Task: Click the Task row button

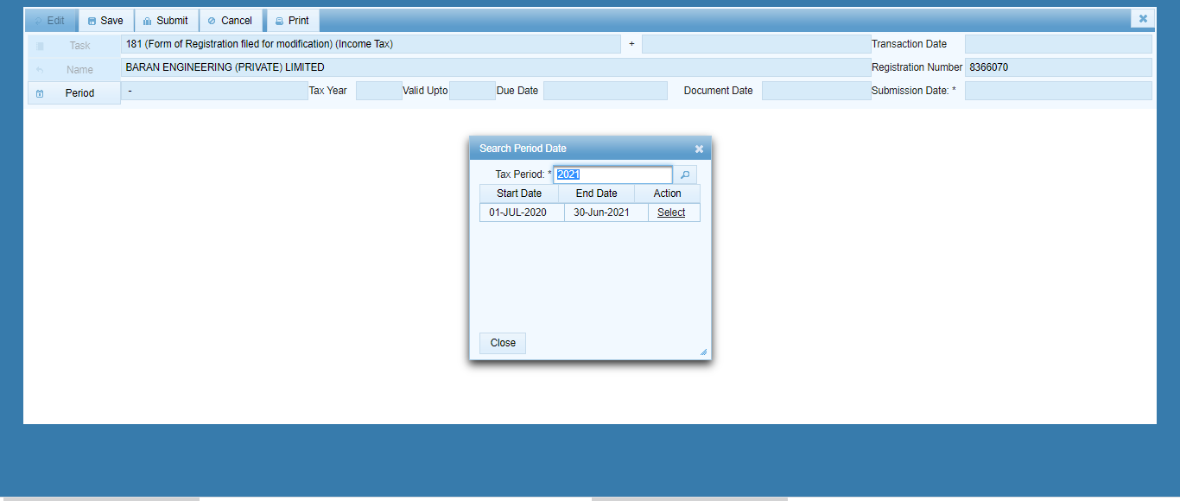Action: [x=74, y=46]
